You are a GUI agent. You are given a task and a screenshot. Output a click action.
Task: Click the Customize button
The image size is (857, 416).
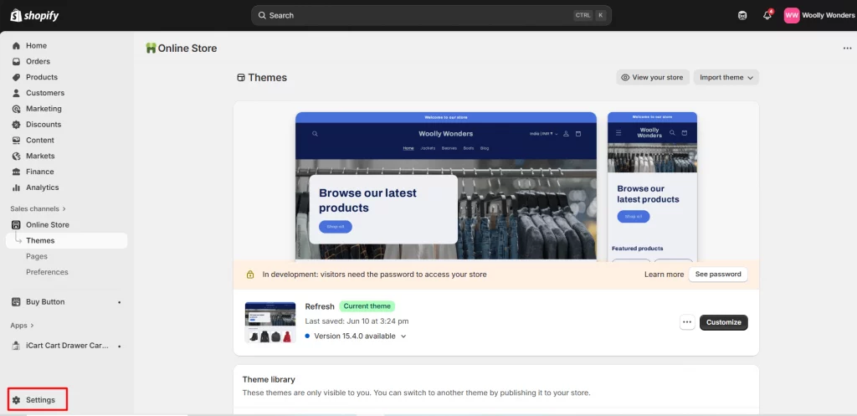724,322
